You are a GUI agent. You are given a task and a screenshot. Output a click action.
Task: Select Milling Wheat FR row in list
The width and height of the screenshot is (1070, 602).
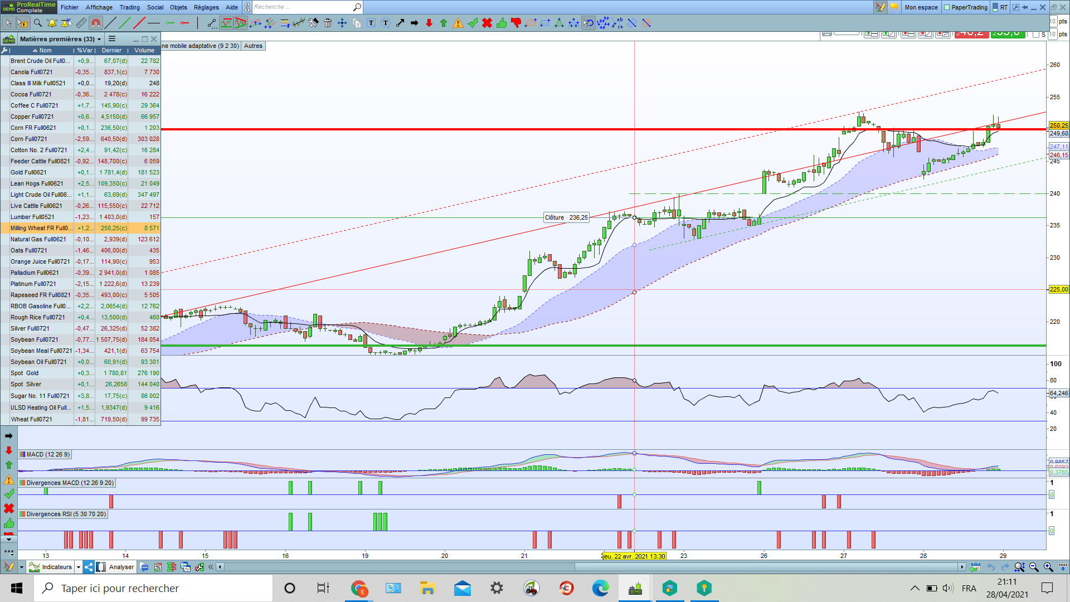(x=41, y=228)
